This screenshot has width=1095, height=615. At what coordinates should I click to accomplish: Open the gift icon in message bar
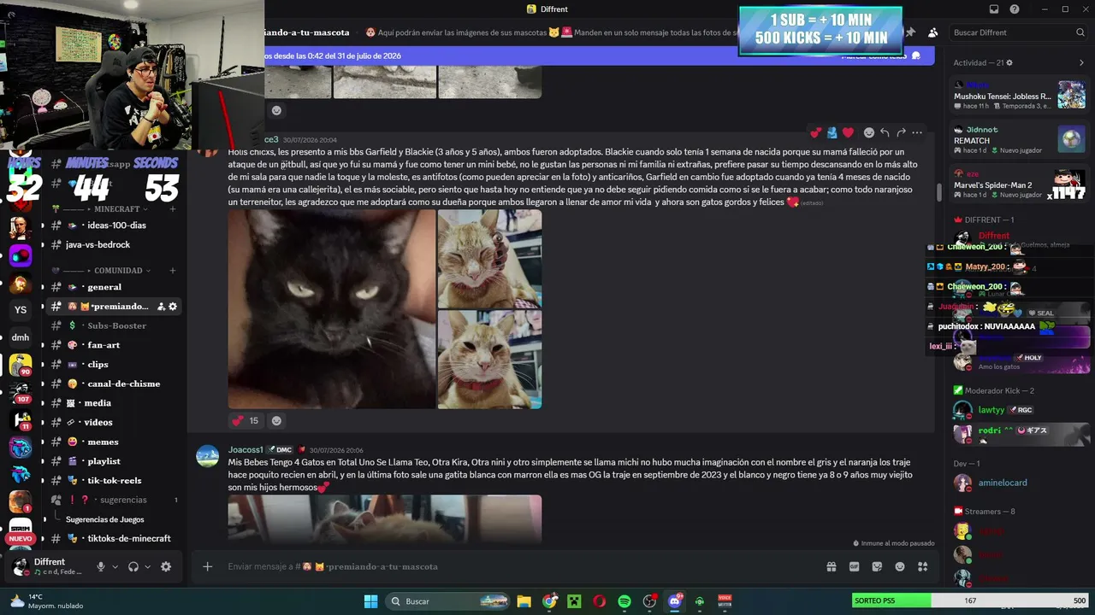pyautogui.click(x=831, y=566)
